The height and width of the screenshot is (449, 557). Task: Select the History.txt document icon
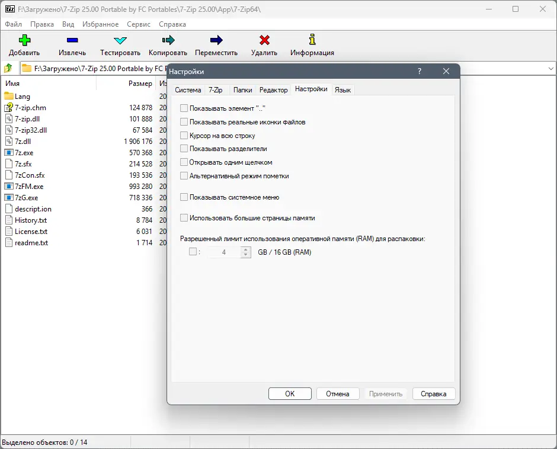point(9,220)
